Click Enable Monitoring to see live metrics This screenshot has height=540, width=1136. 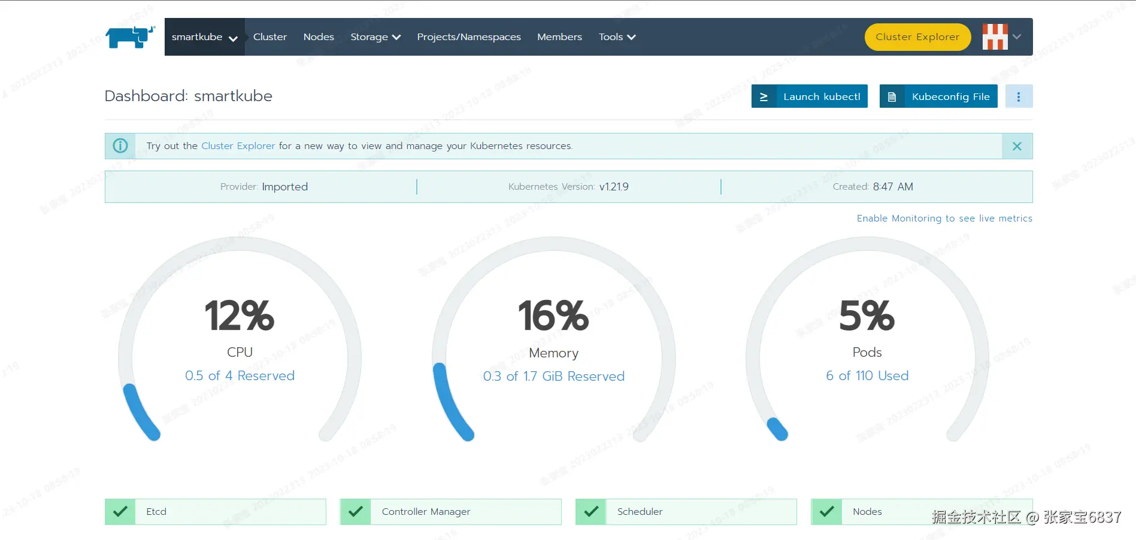pyautogui.click(x=944, y=219)
